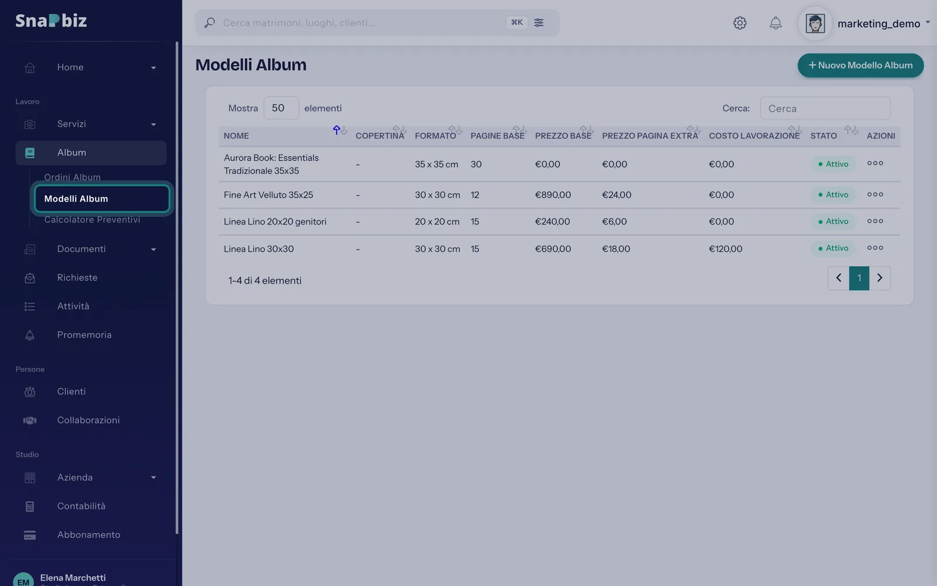Click the Richieste sidebar icon
Viewport: 937px width, 586px height.
point(30,278)
